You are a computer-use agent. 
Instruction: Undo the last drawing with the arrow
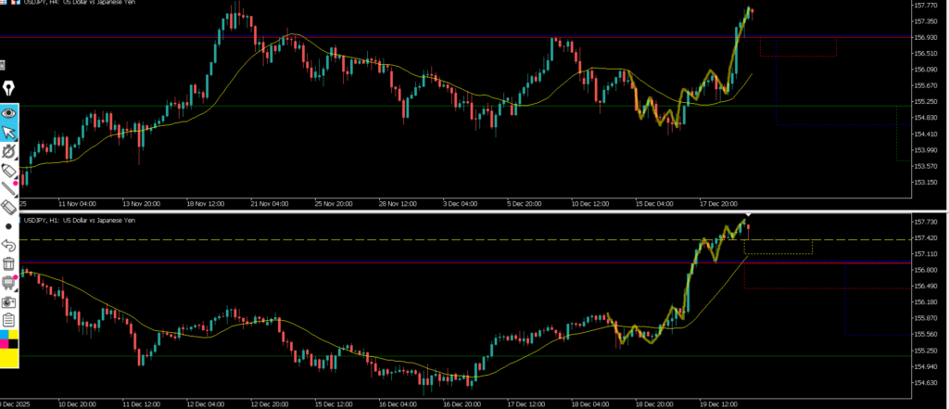(9, 246)
